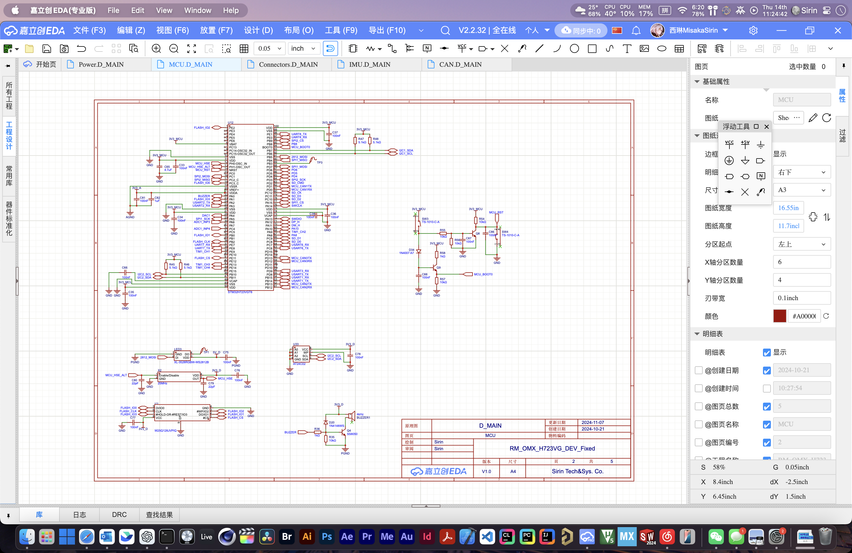Image resolution: width=852 pixels, height=553 pixels.
Task: Uncheck the @图页总数 value checkbox
Action: click(x=766, y=406)
